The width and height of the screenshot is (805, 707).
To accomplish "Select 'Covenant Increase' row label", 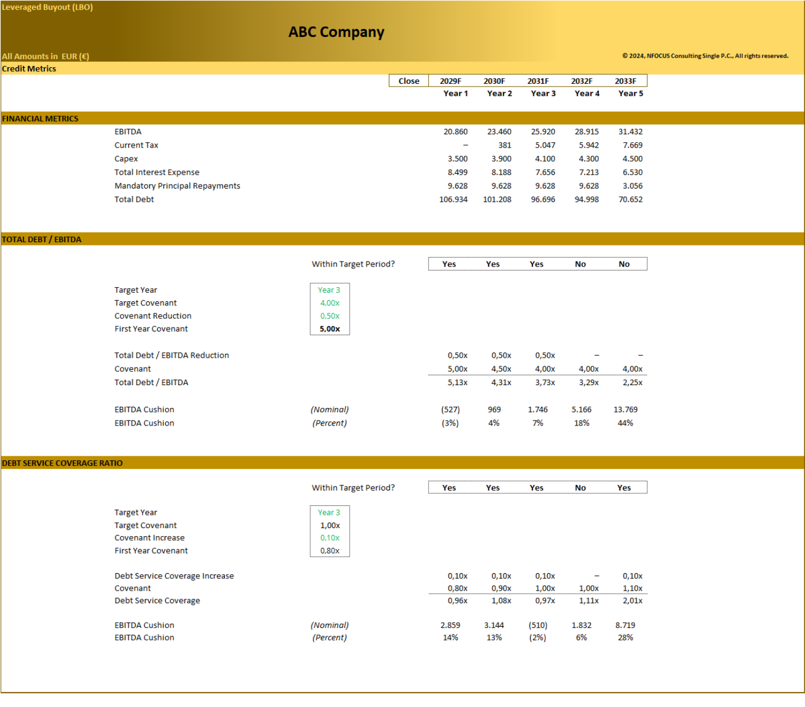I will 149,538.
